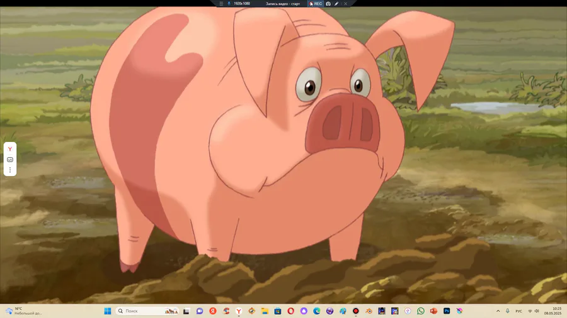The height and width of the screenshot is (318, 567).
Task: Launch the purple video chat app
Action: coord(200,311)
